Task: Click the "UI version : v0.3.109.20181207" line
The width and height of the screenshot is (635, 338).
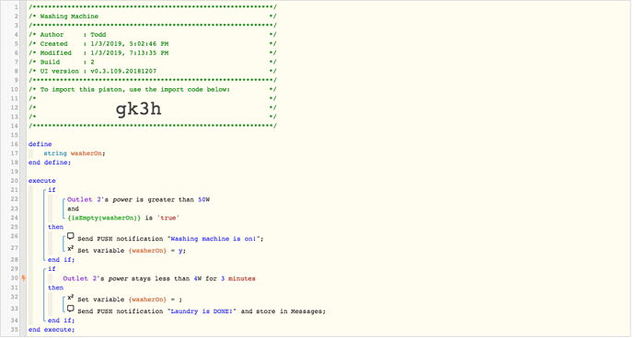Action: tap(98, 71)
